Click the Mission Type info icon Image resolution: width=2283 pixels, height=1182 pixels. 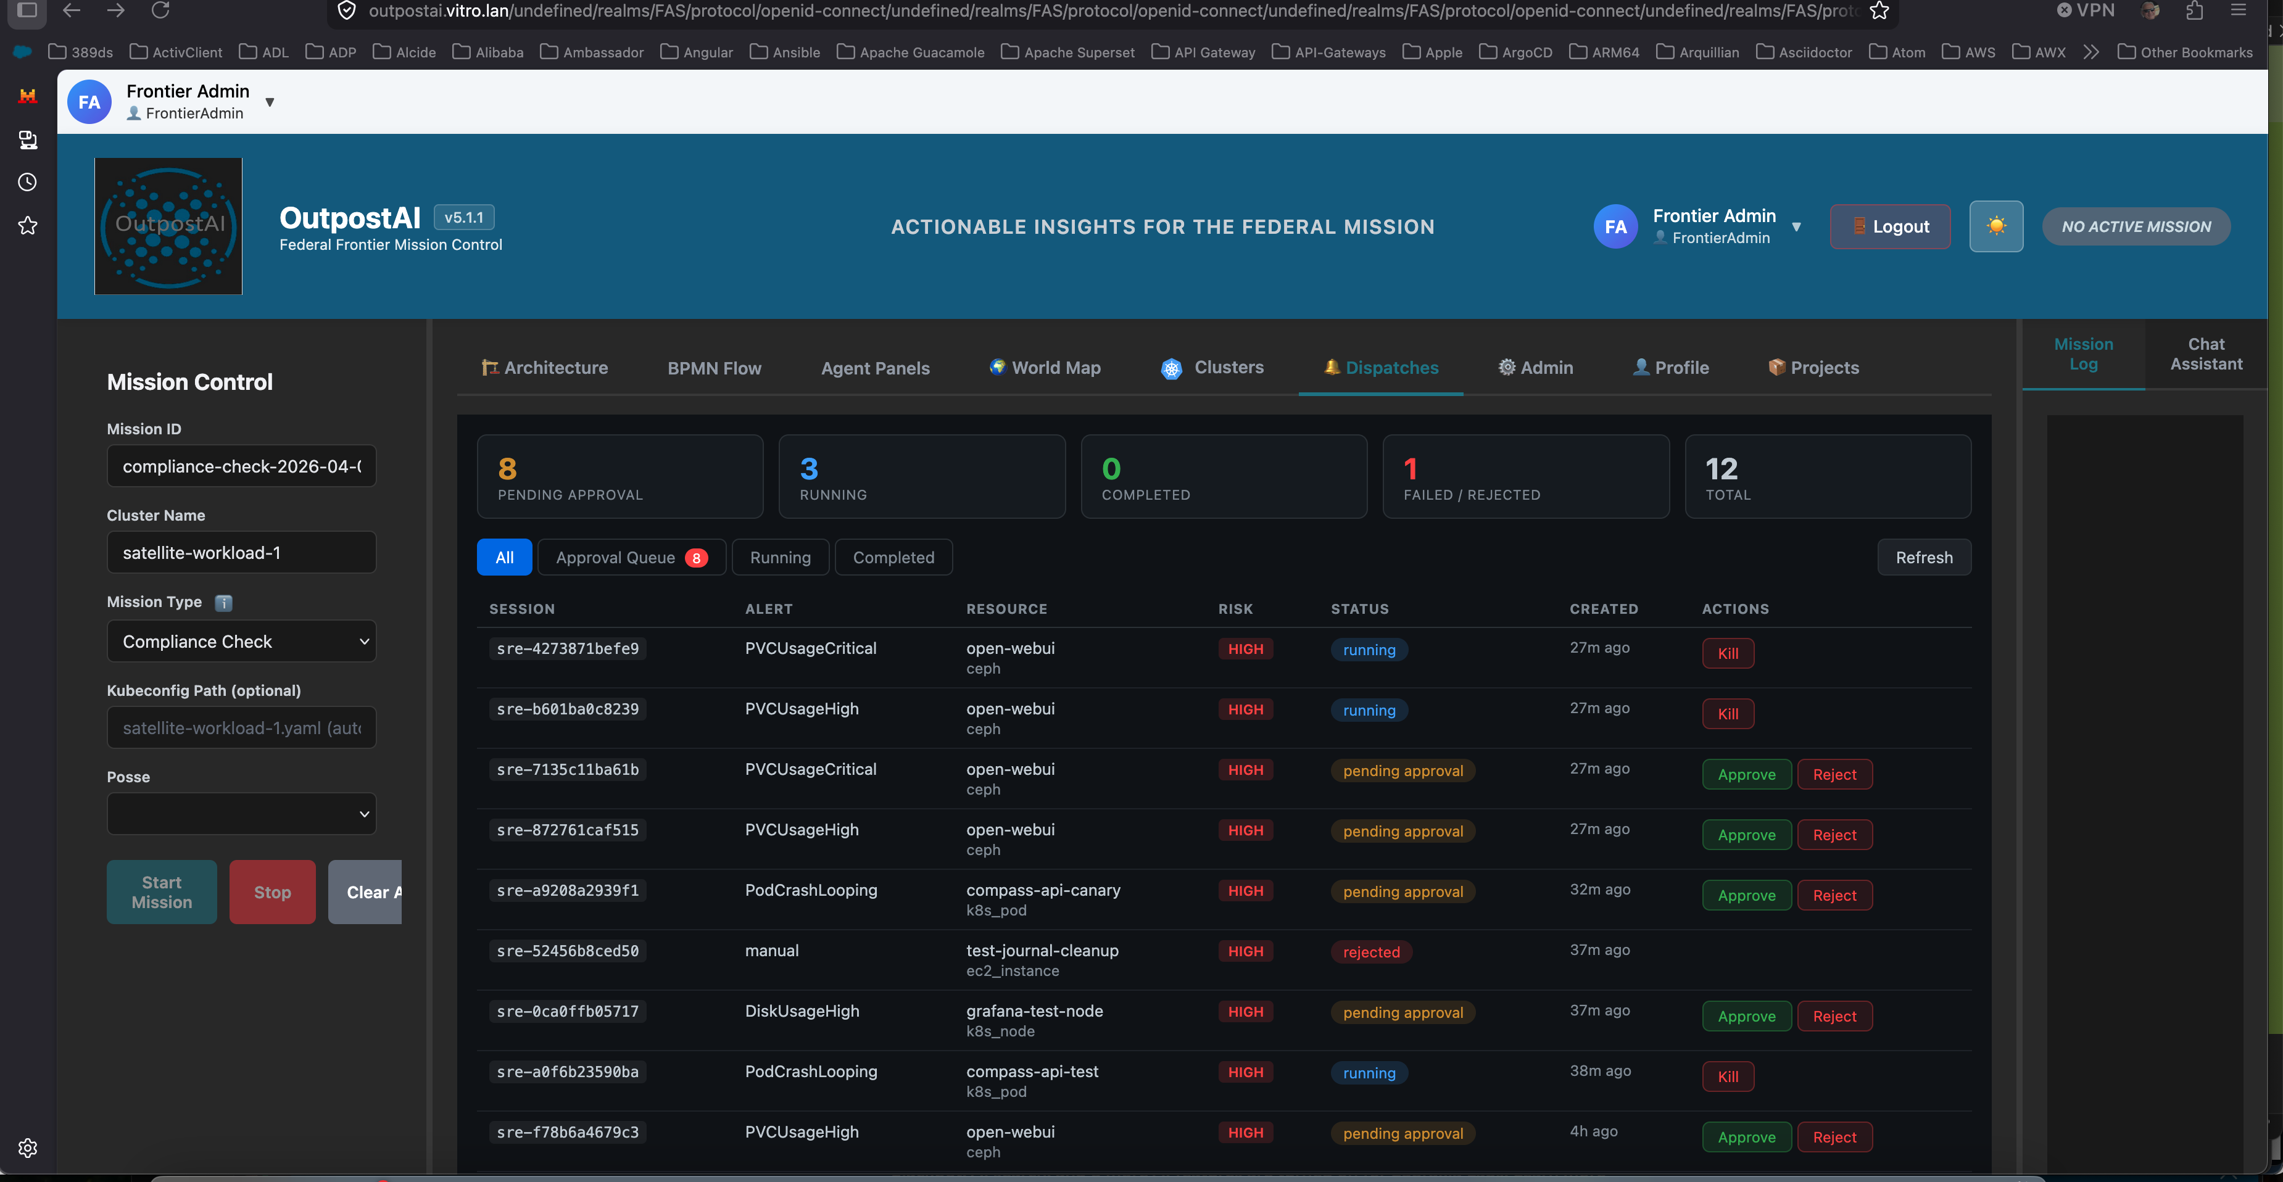point(223,603)
